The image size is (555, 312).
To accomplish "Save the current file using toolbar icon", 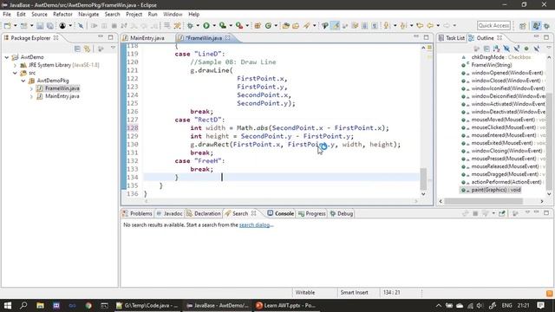I will click(40, 26).
